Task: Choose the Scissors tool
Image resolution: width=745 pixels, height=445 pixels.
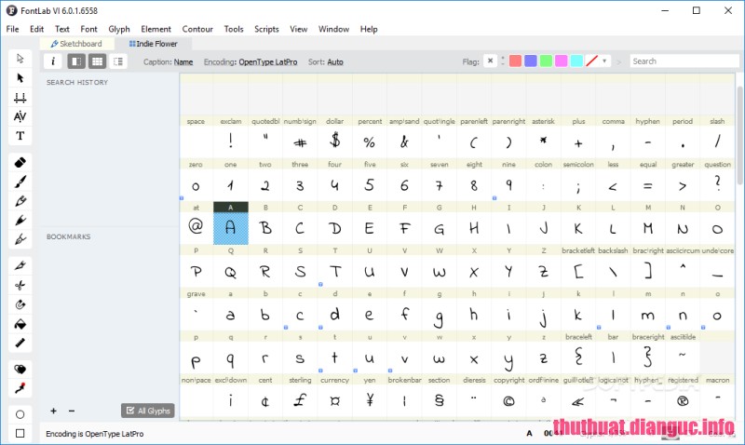Action: pos(20,285)
